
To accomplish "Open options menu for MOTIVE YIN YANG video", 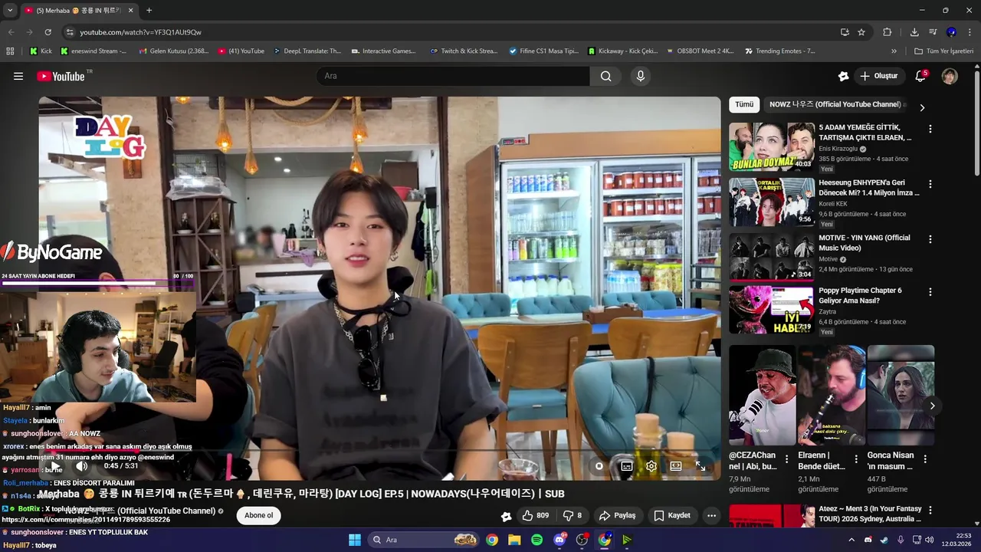I will [930, 239].
